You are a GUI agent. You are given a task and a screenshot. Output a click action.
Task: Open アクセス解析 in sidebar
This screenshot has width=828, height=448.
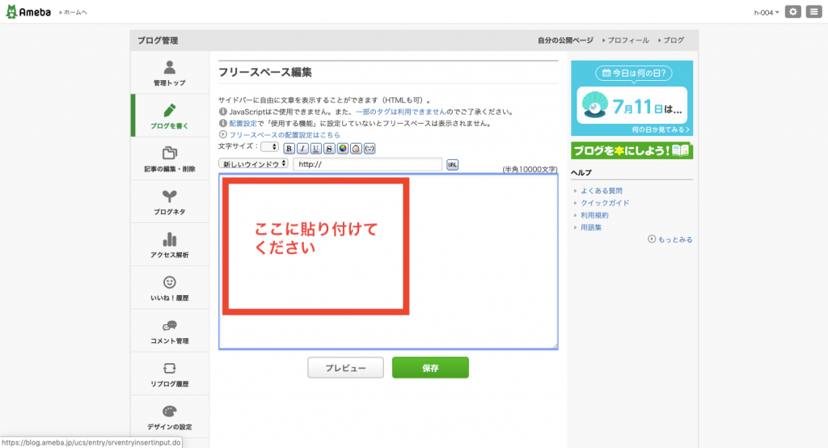pos(169,245)
